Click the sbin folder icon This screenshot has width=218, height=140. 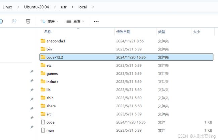point(43,98)
